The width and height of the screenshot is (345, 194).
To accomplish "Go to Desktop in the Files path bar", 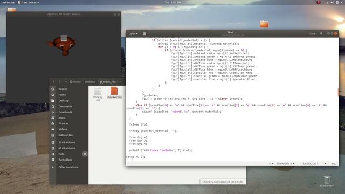I will click(x=90, y=82).
